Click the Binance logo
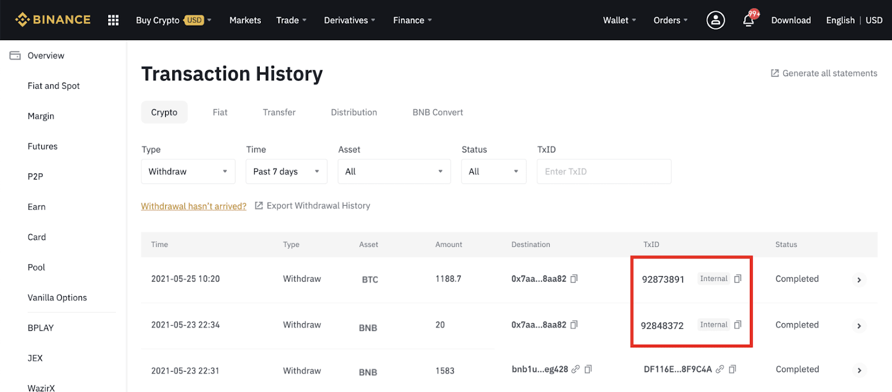 (53, 20)
